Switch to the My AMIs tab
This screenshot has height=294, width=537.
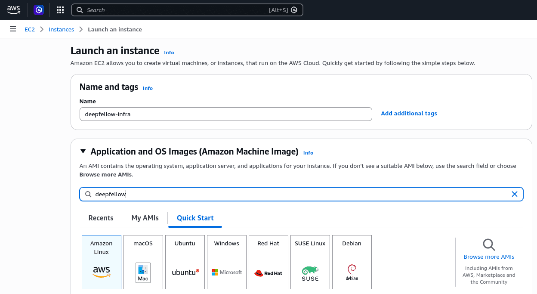[145, 218]
